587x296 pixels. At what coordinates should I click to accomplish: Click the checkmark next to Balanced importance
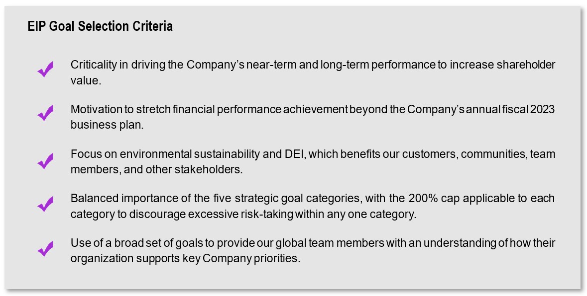click(45, 204)
